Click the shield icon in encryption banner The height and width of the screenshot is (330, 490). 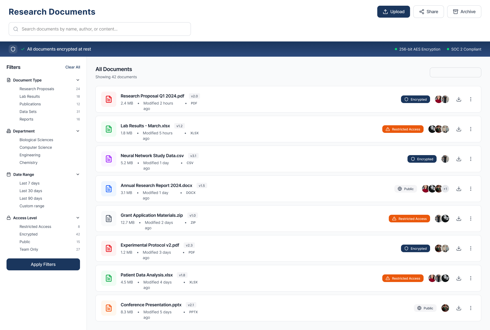pyautogui.click(x=13, y=49)
